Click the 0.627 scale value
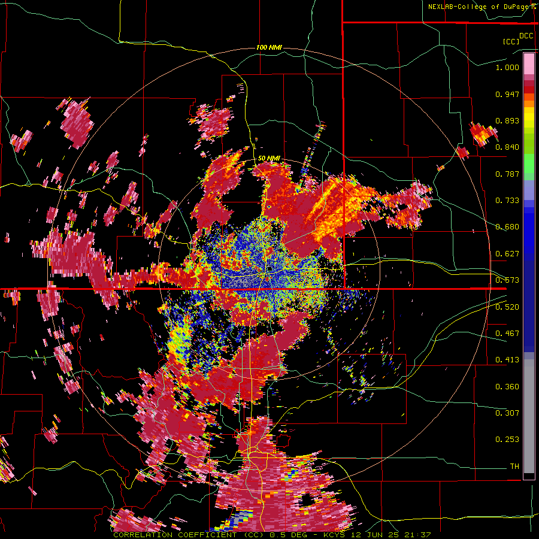 click(507, 254)
